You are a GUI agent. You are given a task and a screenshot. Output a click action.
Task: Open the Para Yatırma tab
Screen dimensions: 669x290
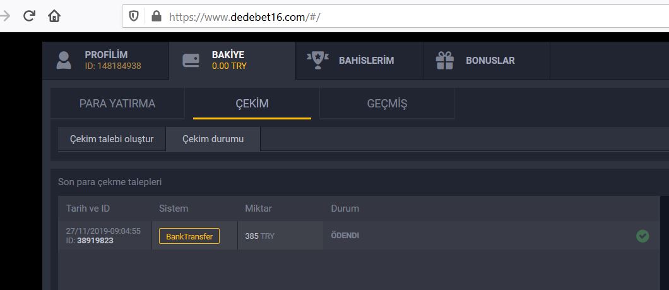tap(117, 104)
